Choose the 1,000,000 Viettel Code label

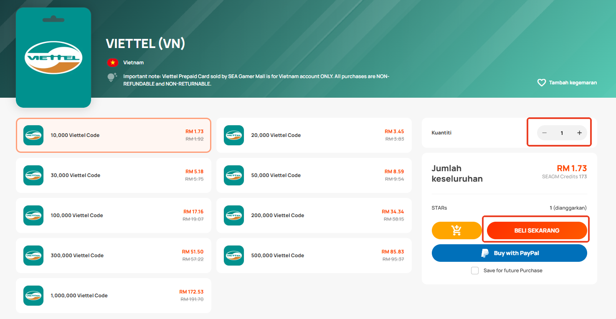click(79, 296)
